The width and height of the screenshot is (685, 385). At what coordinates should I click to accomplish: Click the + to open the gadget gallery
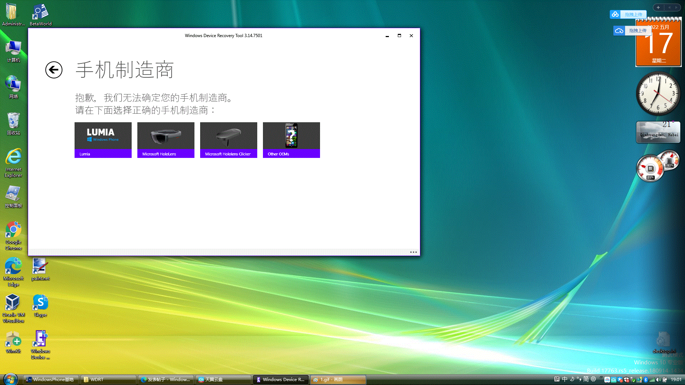[658, 7]
